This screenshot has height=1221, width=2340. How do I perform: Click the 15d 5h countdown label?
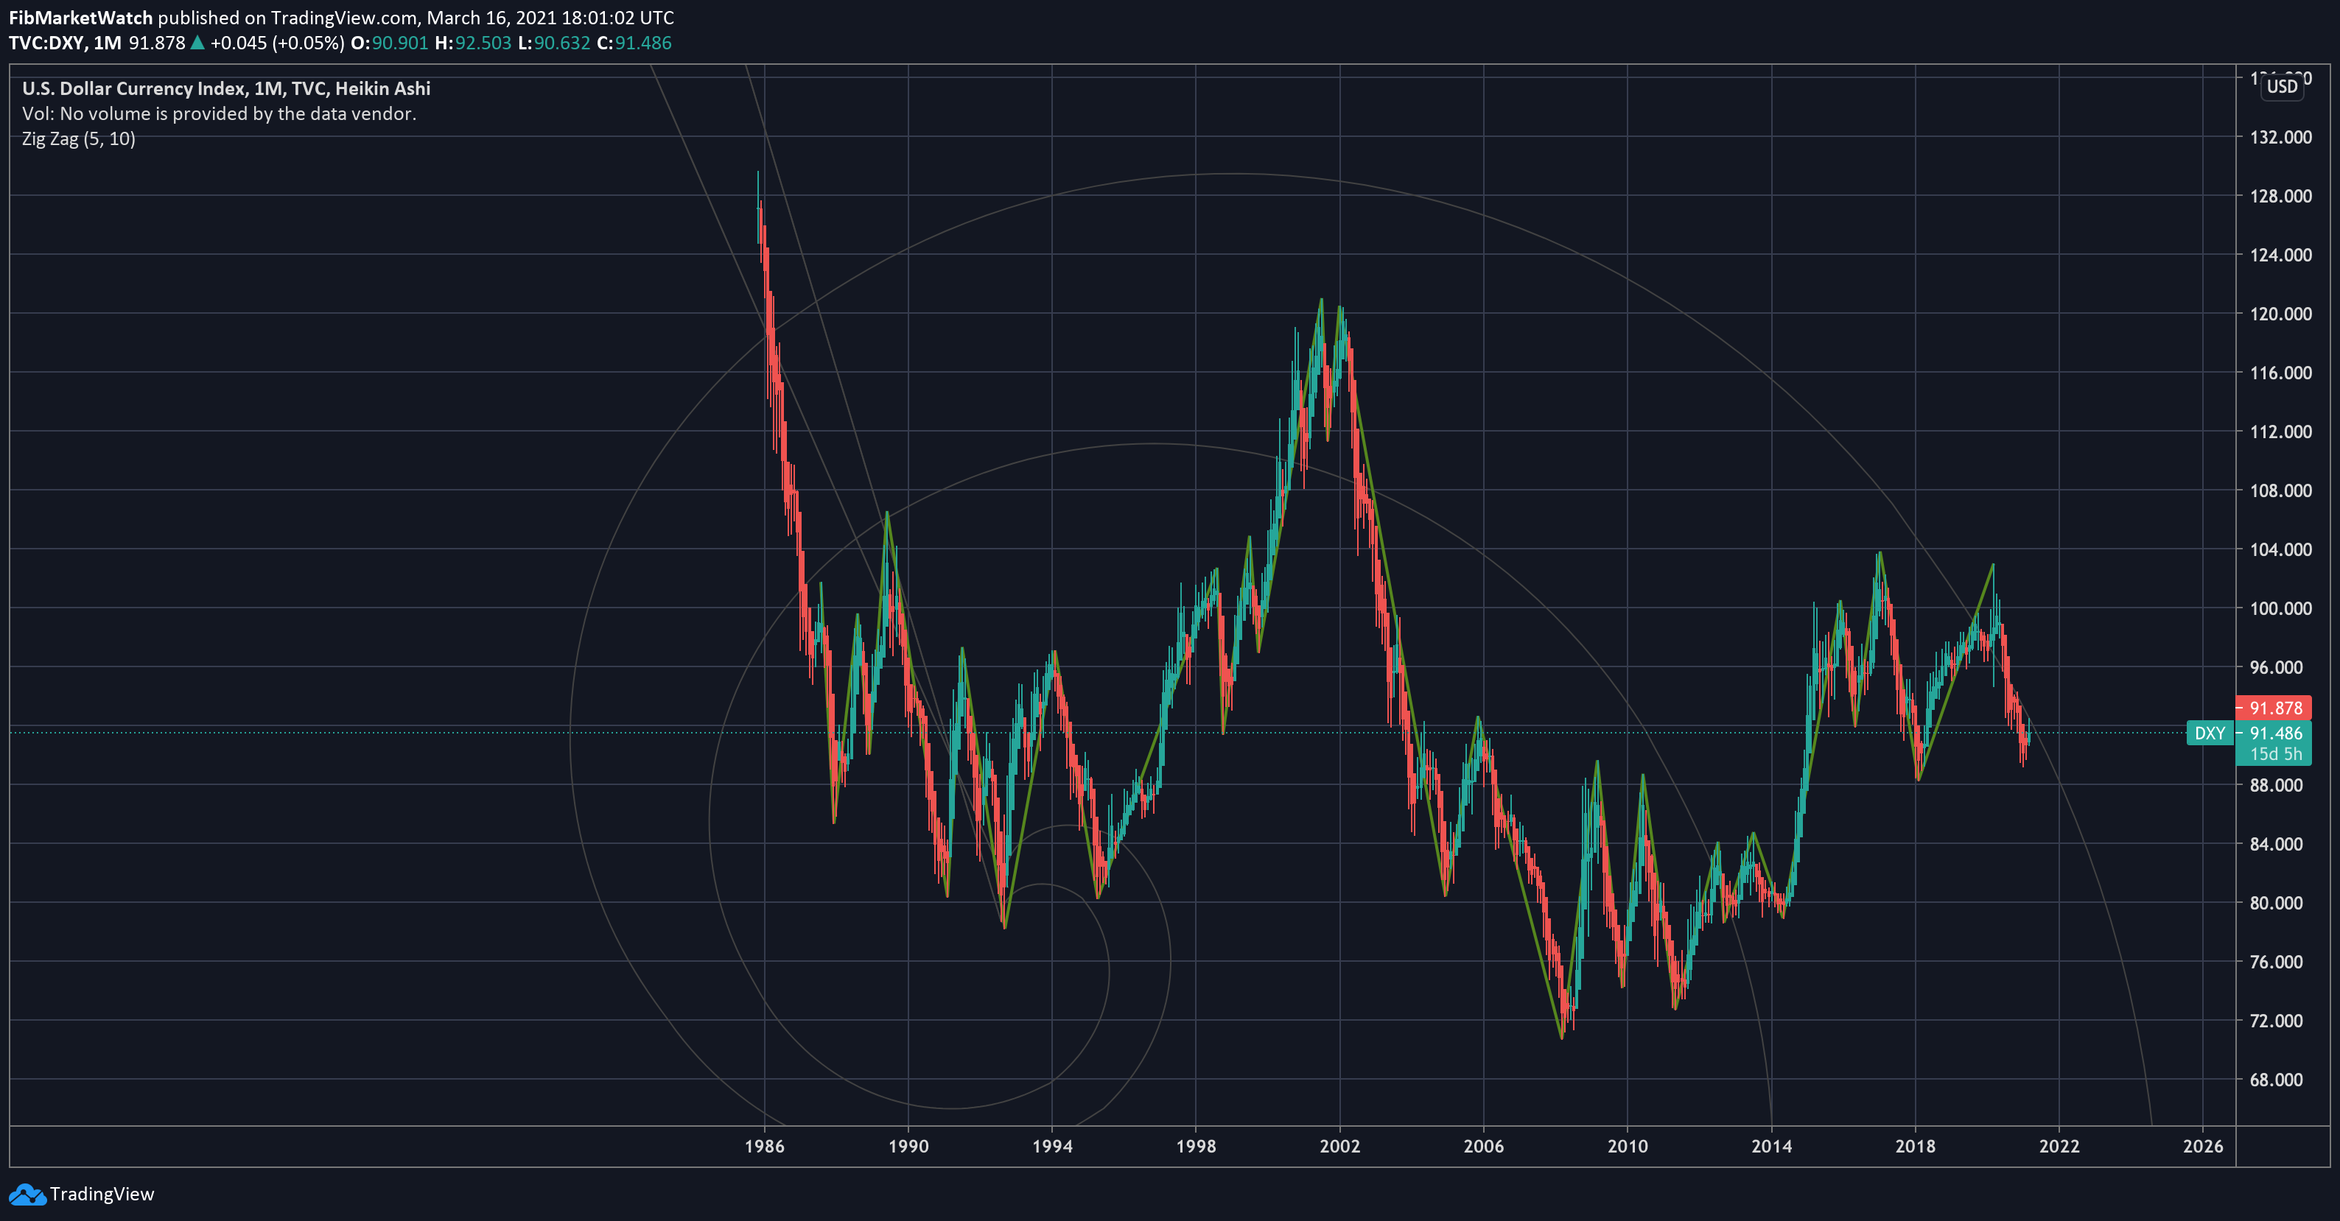[x=2275, y=754]
